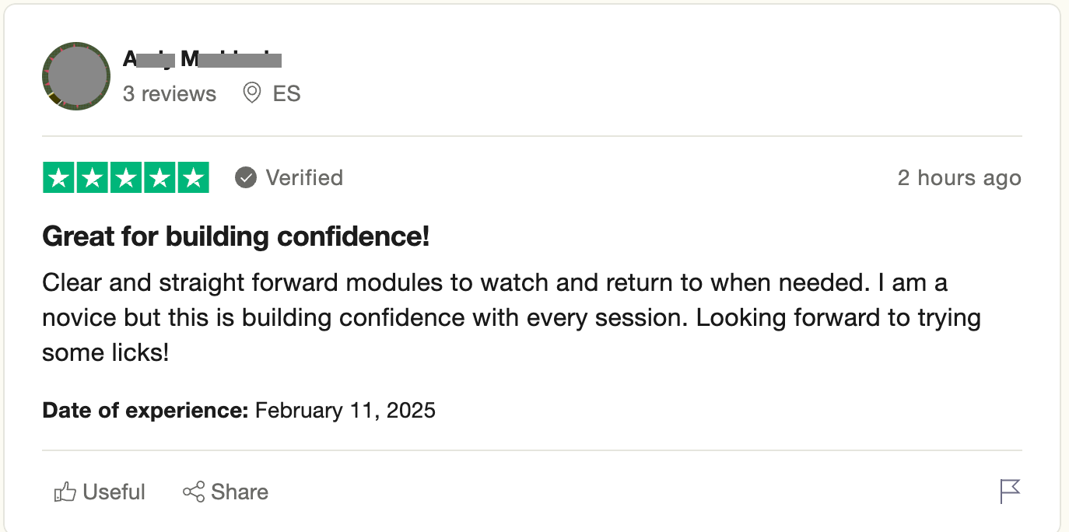Click the thumbs-up icon
The height and width of the screenshot is (532, 1069).
65,492
